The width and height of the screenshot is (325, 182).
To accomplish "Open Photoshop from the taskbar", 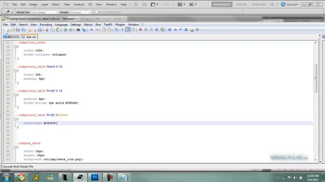I will tap(95, 177).
